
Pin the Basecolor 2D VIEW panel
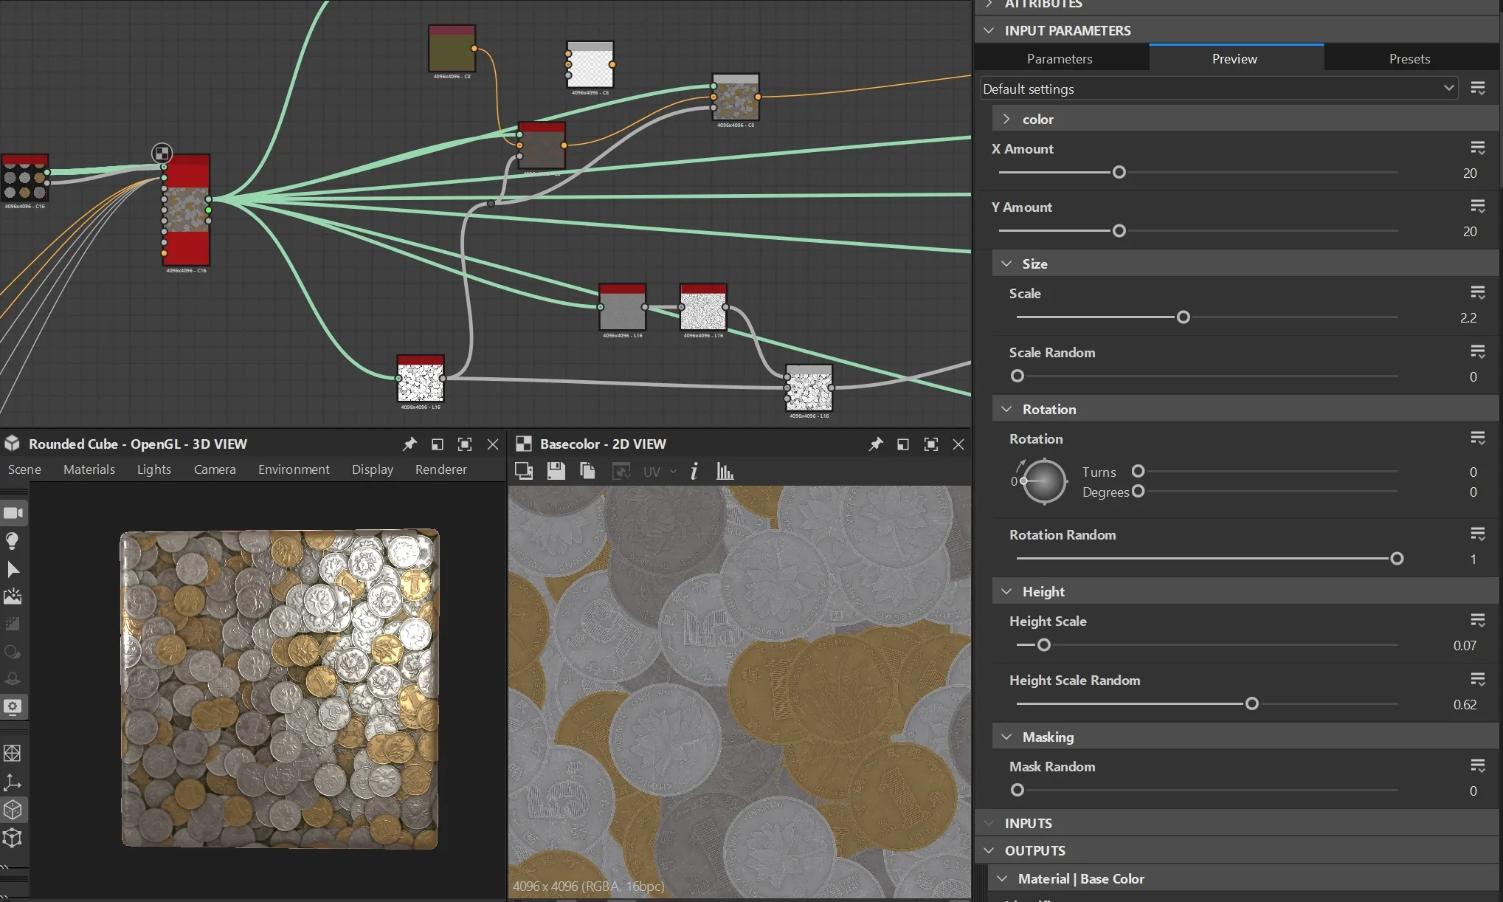(875, 444)
